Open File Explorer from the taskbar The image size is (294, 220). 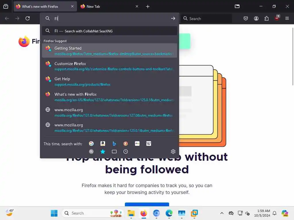tap(131, 213)
